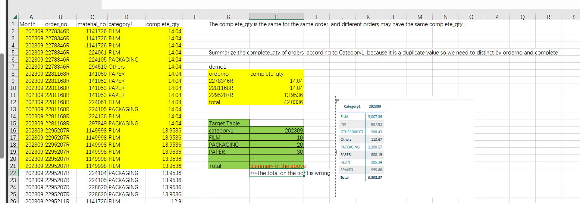580x203 pixels.
Task: Click PACKAGING value 20 in Target Table
Action: [x=276, y=145]
